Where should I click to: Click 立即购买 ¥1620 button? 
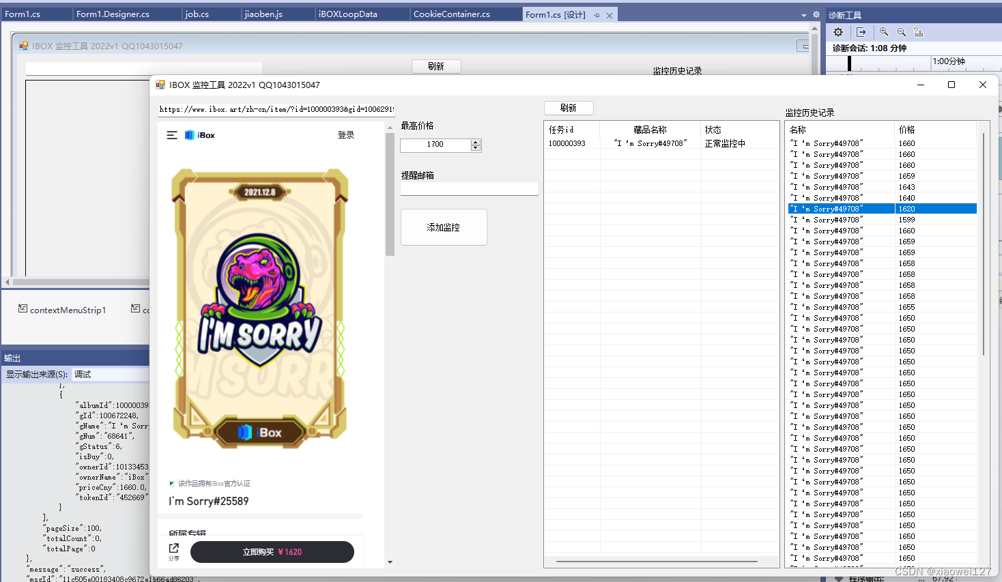[x=272, y=552]
